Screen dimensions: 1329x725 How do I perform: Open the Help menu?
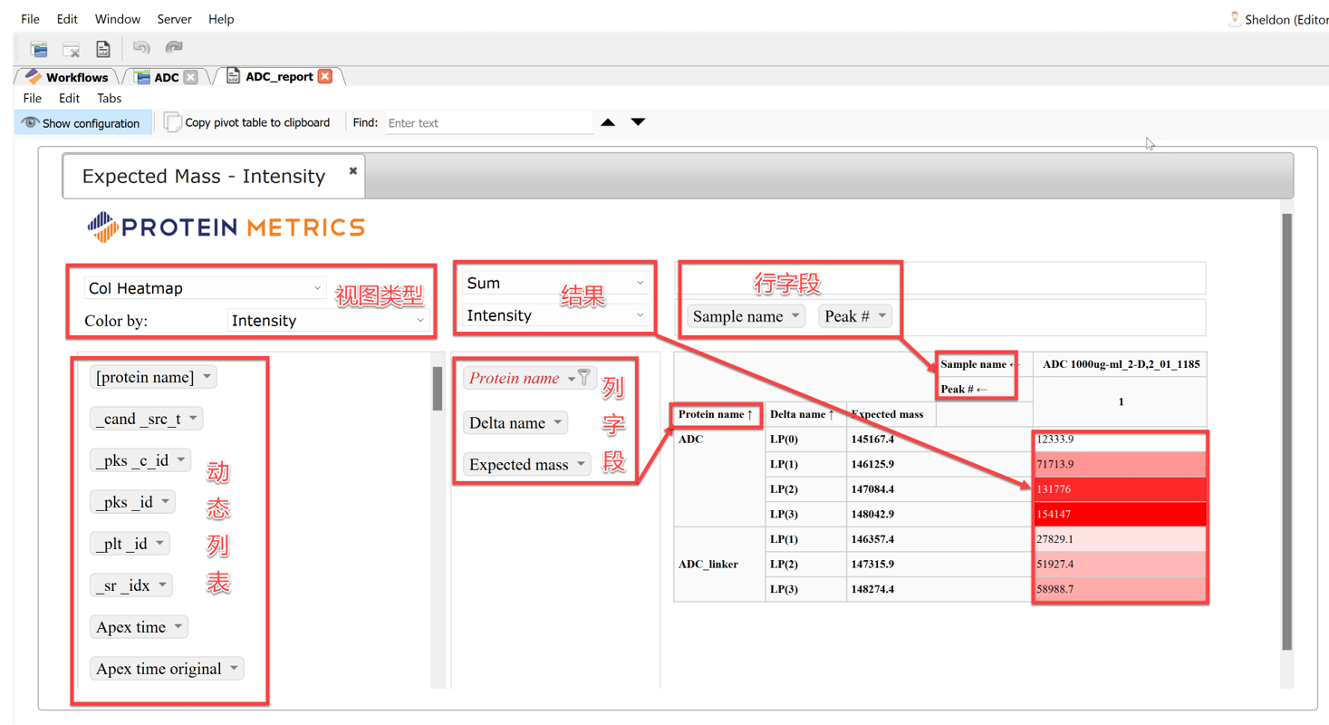(x=221, y=19)
